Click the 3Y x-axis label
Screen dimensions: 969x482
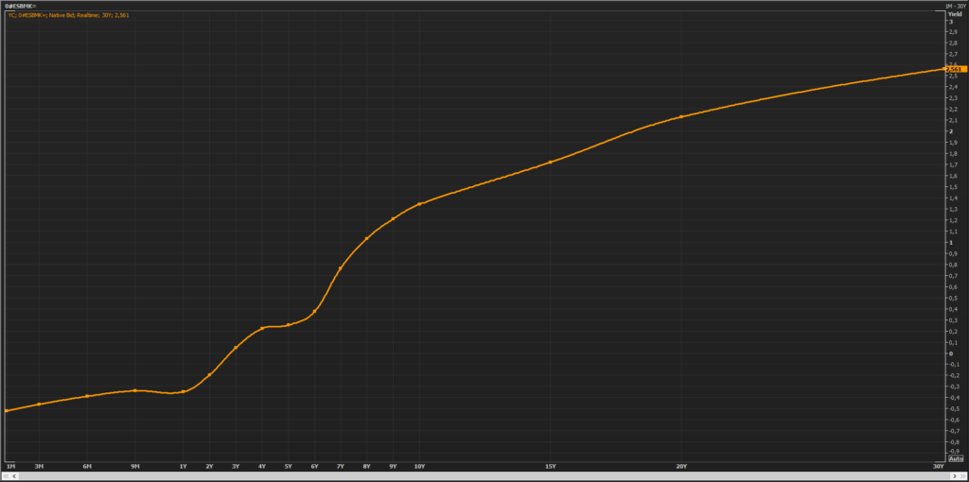click(x=236, y=466)
